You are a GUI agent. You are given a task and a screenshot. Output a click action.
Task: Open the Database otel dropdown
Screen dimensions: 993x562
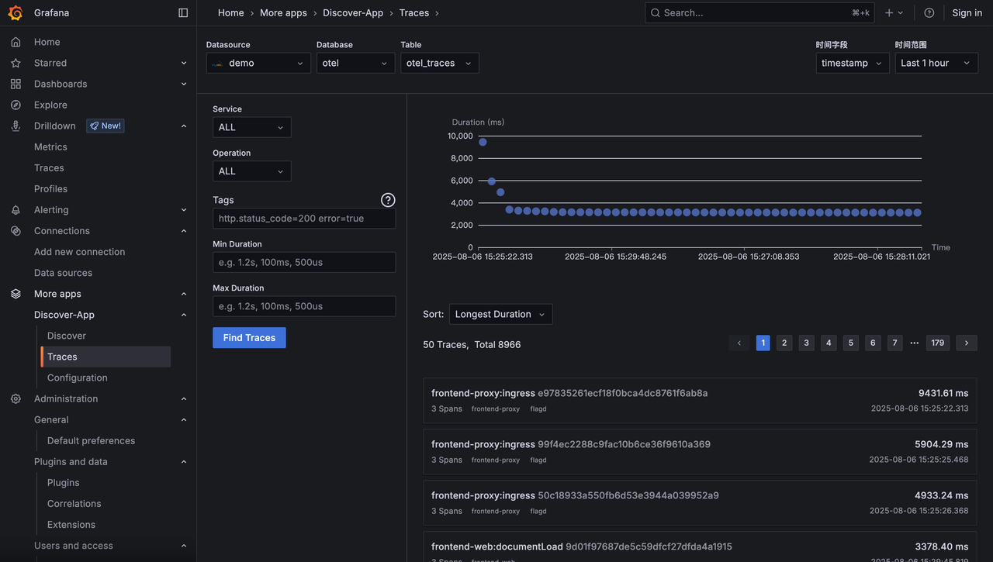tap(355, 63)
